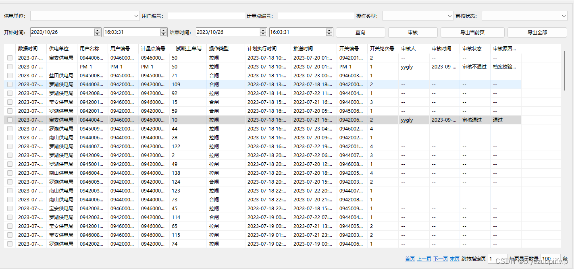The height and width of the screenshot is (269, 574).
Task: Tick the checkbox for 工单号 59 row
Action: coord(10,111)
